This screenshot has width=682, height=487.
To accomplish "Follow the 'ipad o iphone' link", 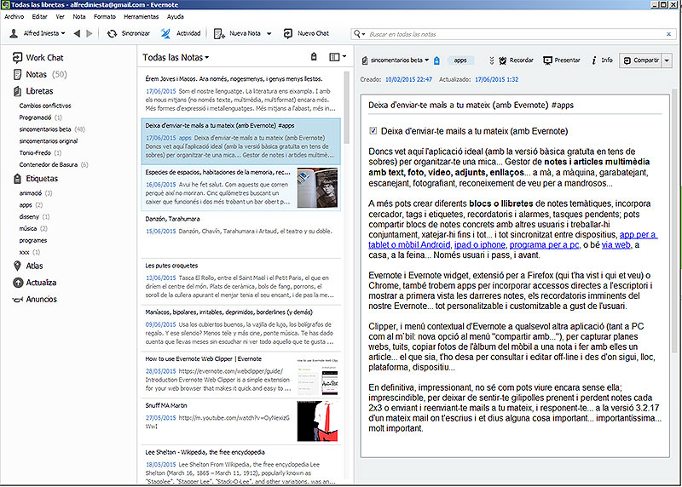I will tap(480, 245).
